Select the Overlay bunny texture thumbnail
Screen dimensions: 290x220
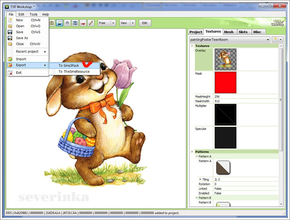click(x=225, y=59)
